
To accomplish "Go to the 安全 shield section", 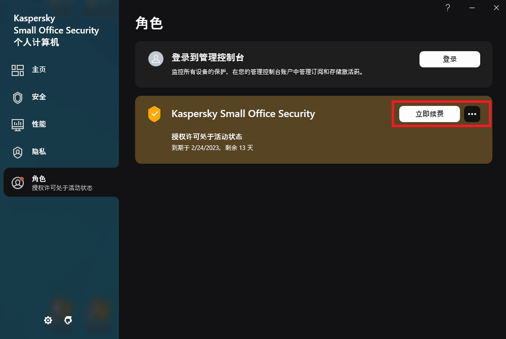I will click(x=18, y=97).
